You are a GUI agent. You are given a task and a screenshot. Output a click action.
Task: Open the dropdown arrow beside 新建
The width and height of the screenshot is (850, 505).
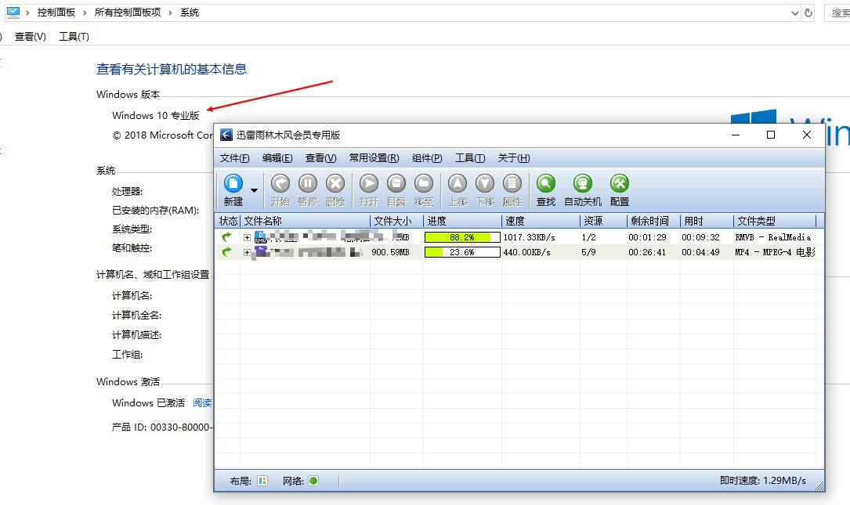point(254,190)
